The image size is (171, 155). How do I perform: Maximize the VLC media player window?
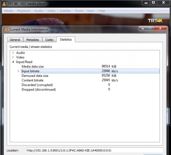(153, 2)
